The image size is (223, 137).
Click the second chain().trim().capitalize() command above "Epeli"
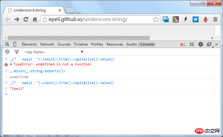tap(62, 83)
